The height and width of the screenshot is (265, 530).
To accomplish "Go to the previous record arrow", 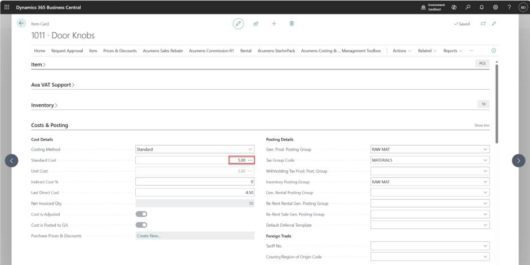I will [x=11, y=161].
